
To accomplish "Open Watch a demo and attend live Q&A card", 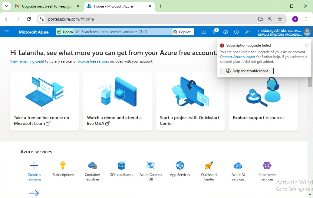I will pyautogui.click(x=117, y=102).
